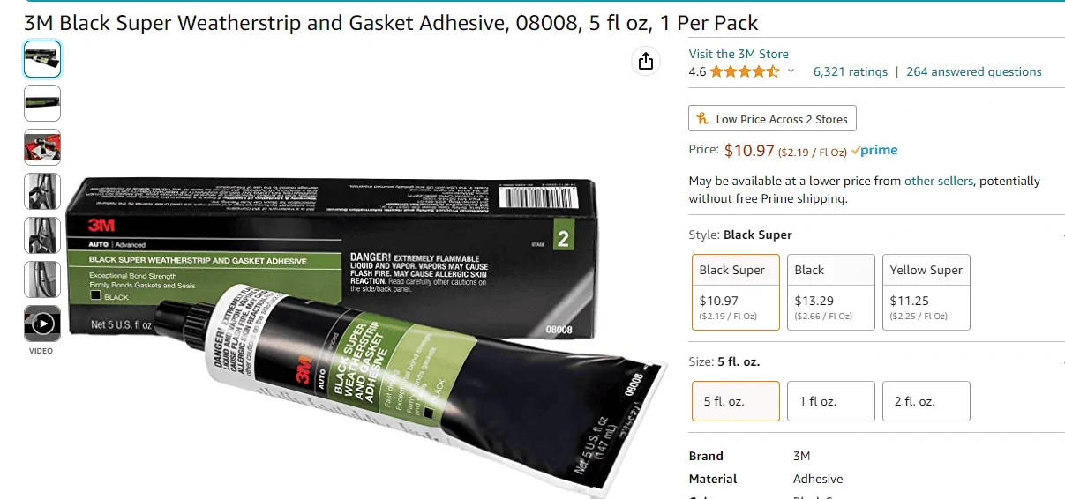Play the product video thumbnail
Image resolution: width=1065 pixels, height=499 pixels.
tap(42, 324)
